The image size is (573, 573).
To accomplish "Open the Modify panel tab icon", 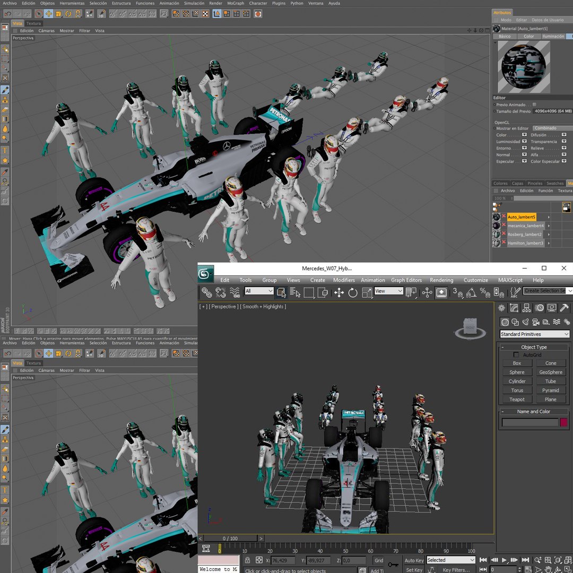I will [514, 308].
